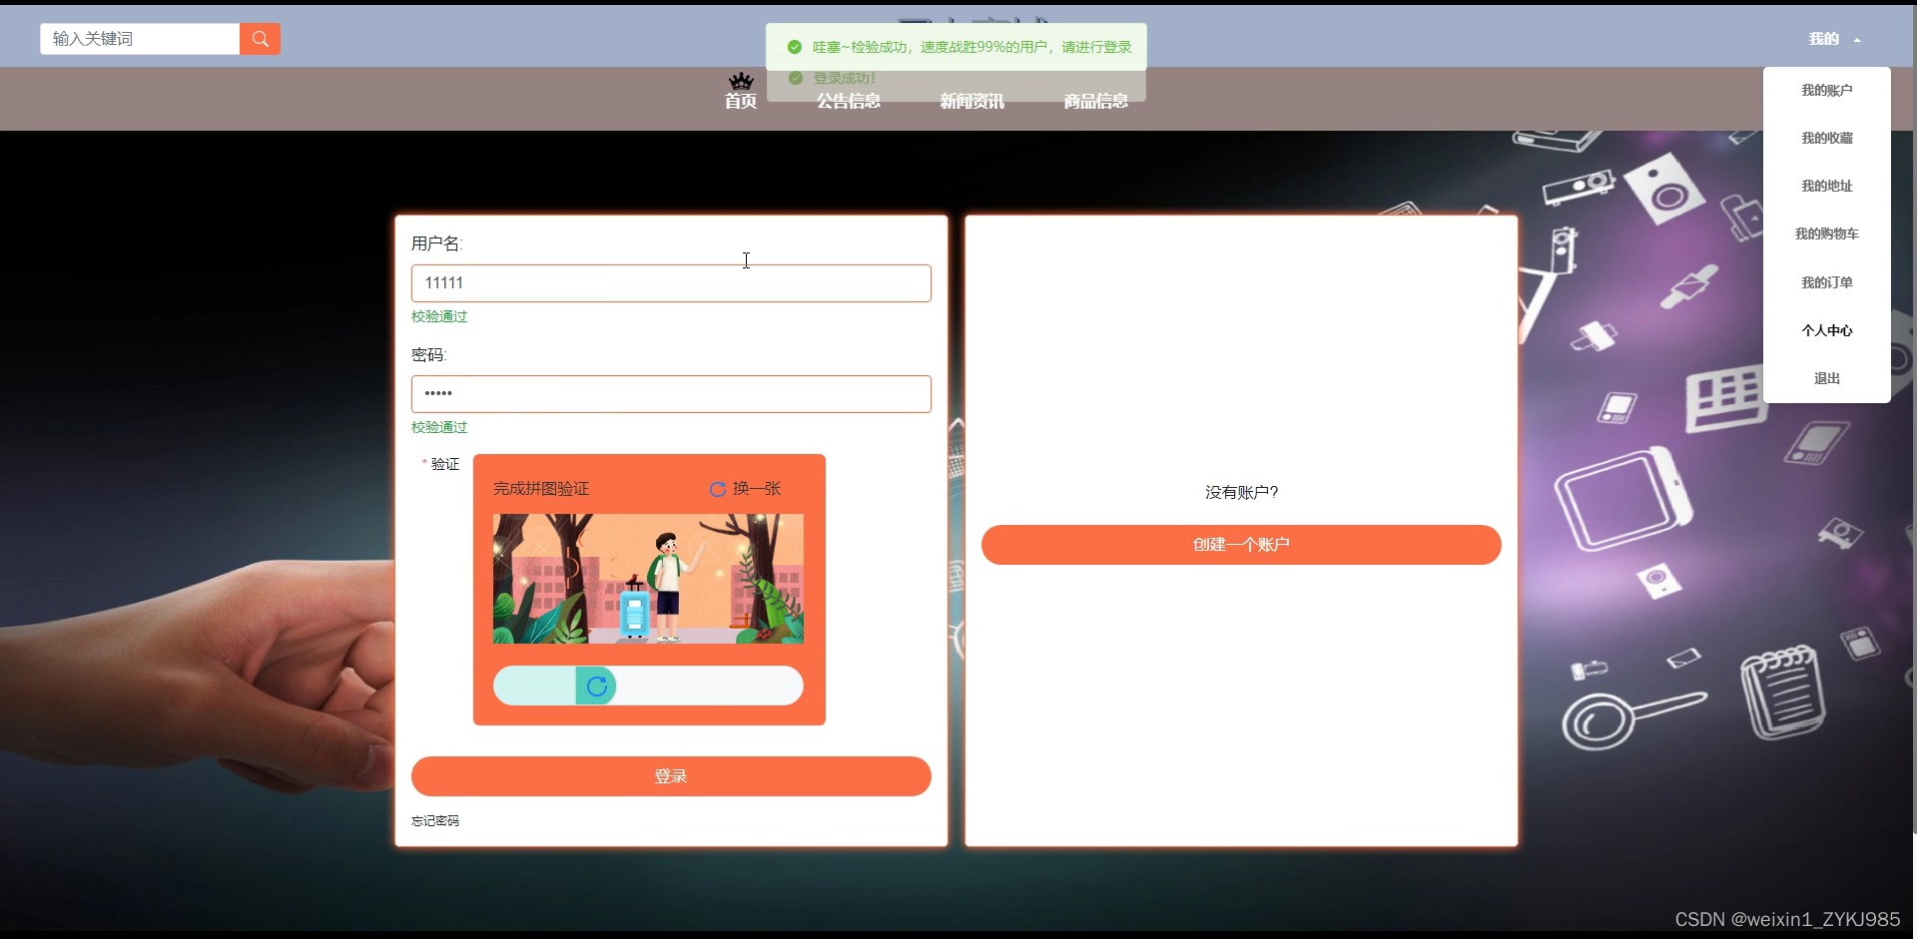Click 退出 to log out

pos(1826,378)
